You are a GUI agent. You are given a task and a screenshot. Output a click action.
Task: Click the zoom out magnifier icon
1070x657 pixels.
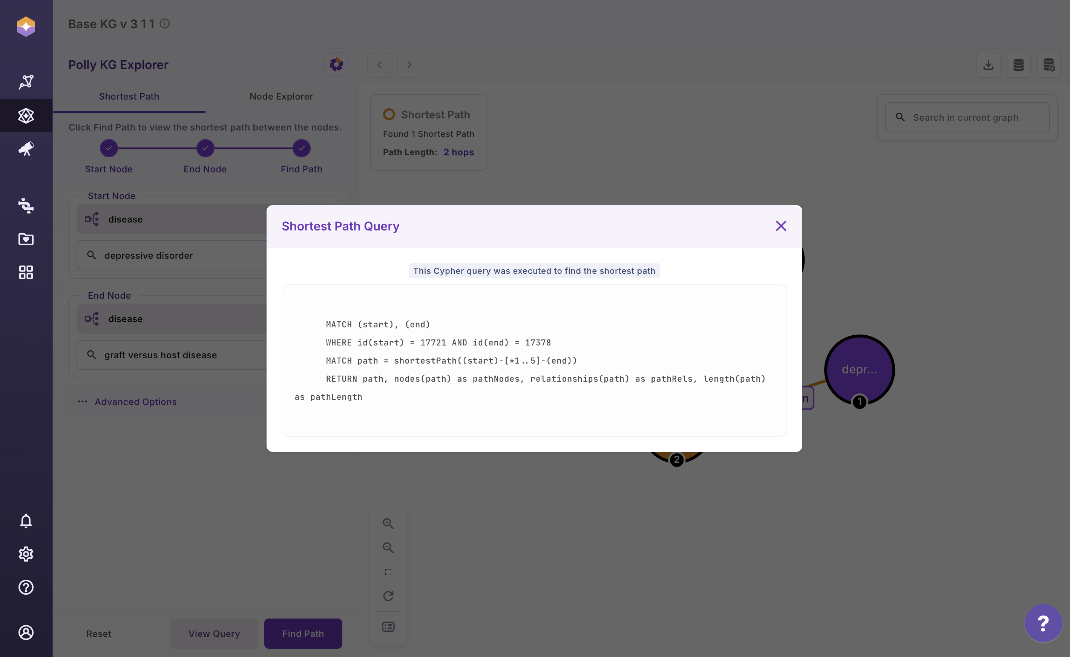(x=388, y=548)
